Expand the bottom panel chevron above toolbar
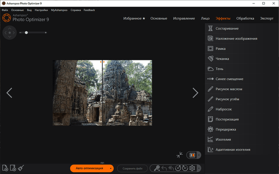 point(102,162)
